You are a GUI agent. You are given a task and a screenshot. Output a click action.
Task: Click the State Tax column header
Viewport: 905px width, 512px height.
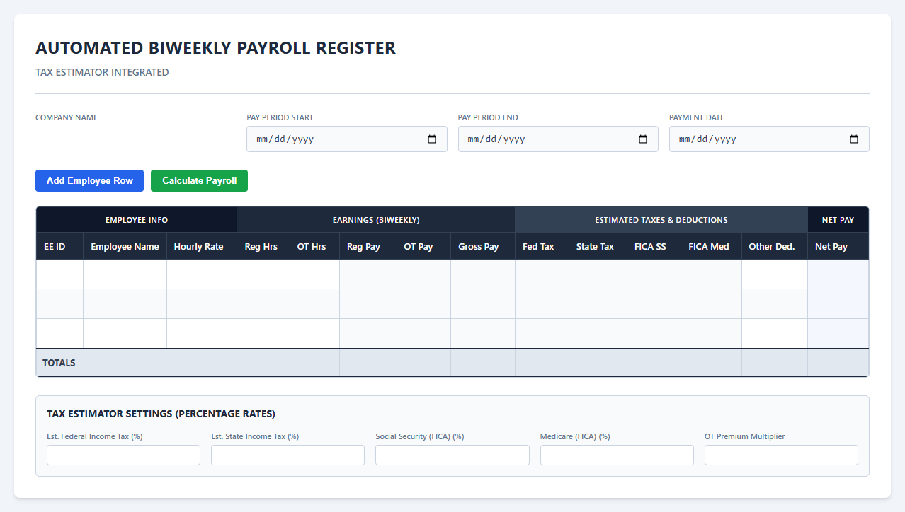pyautogui.click(x=598, y=246)
